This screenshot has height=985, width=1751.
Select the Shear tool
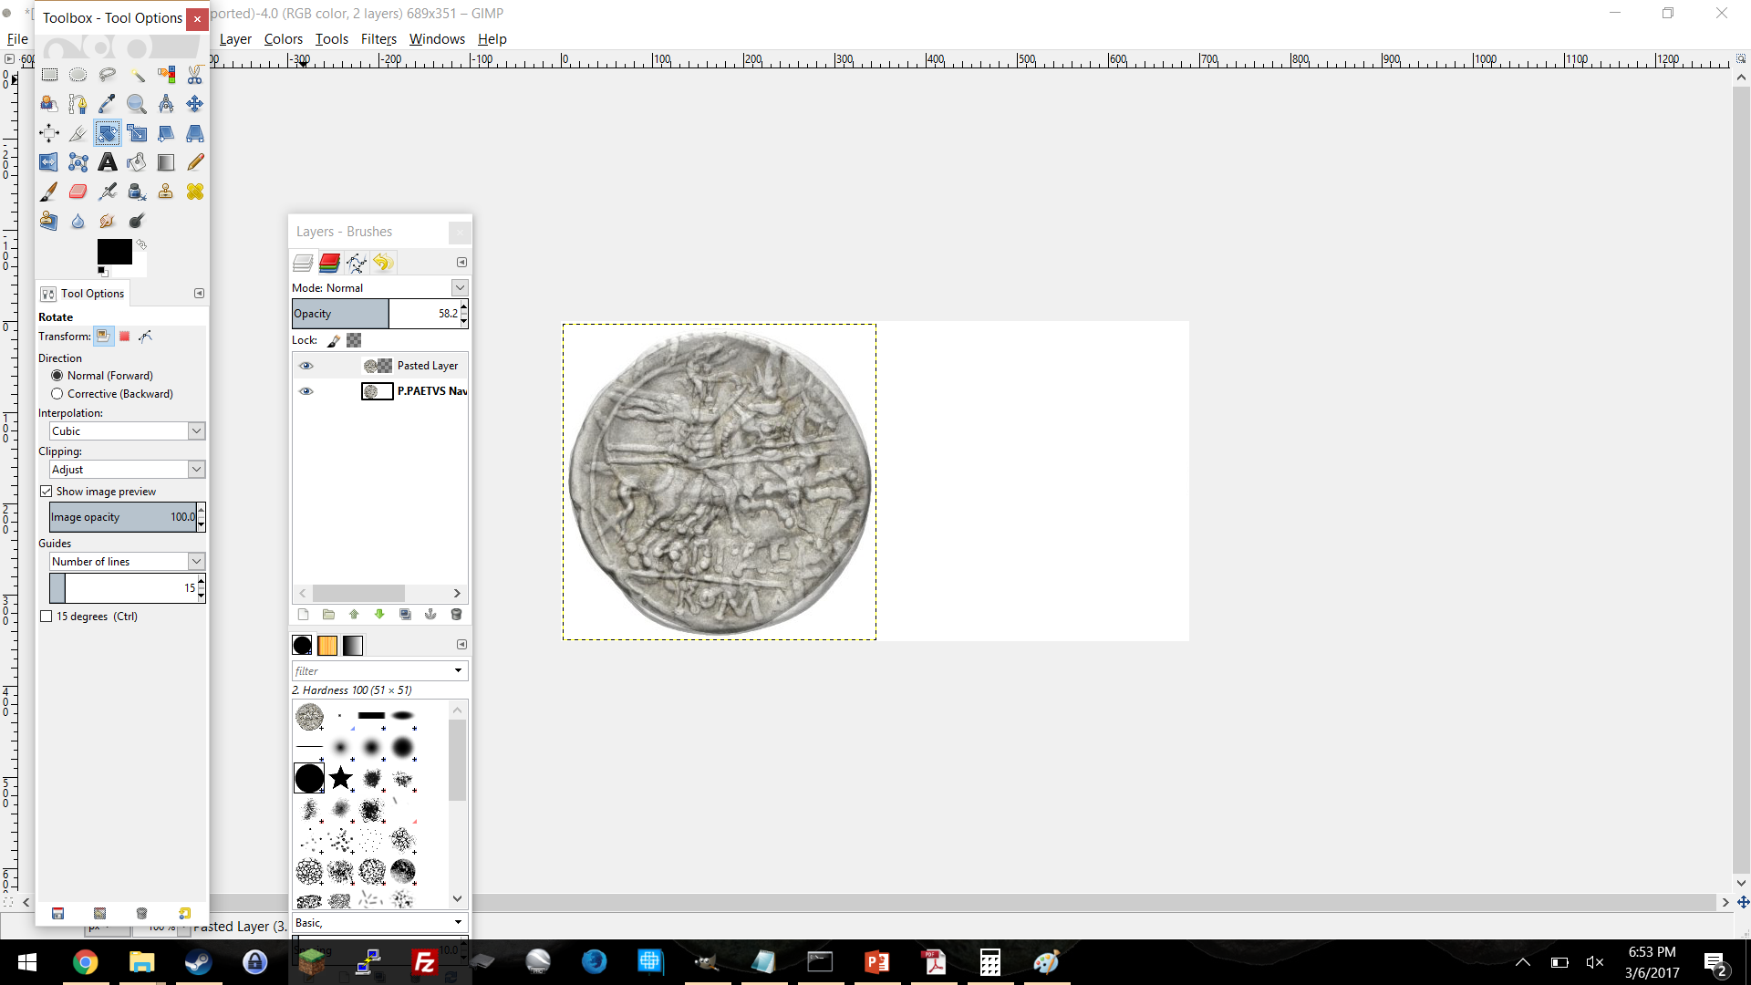click(166, 133)
